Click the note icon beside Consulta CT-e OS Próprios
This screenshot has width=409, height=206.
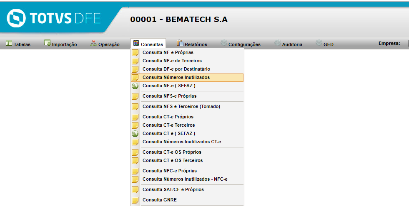coord(135,152)
